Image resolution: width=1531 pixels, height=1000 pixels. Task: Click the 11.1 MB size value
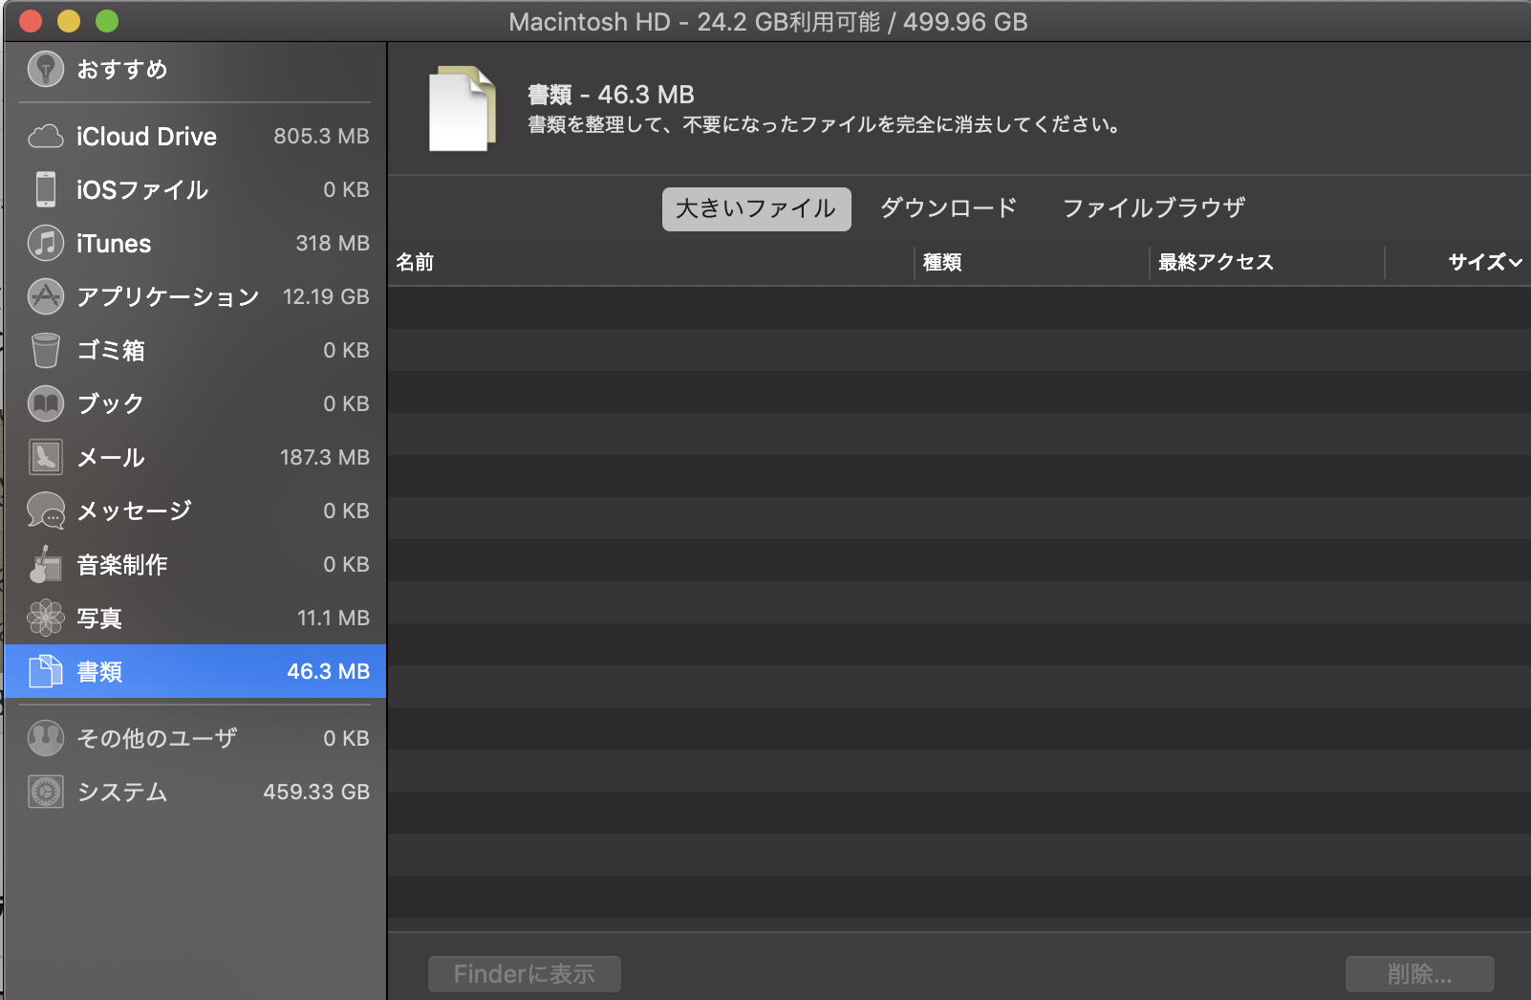tap(334, 618)
